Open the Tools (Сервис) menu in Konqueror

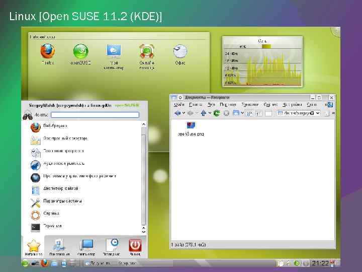(x=270, y=105)
